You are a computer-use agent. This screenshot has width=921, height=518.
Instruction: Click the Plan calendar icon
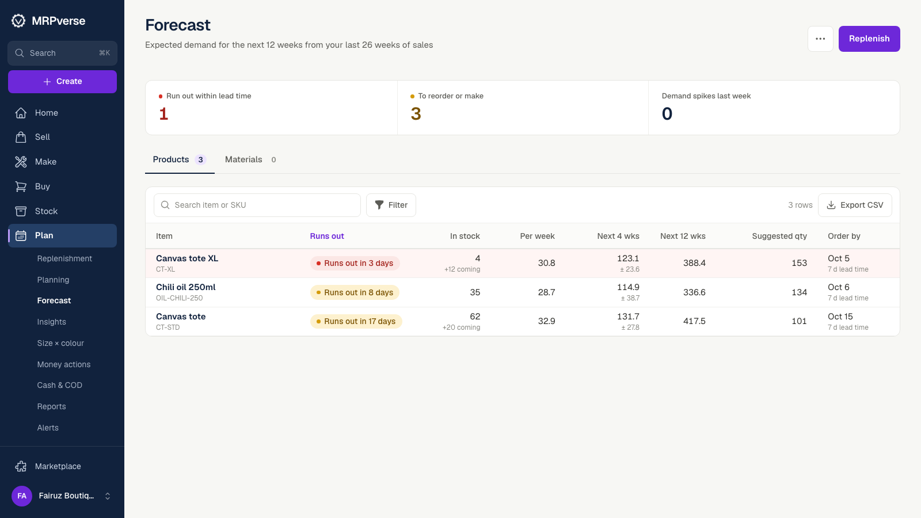point(21,235)
